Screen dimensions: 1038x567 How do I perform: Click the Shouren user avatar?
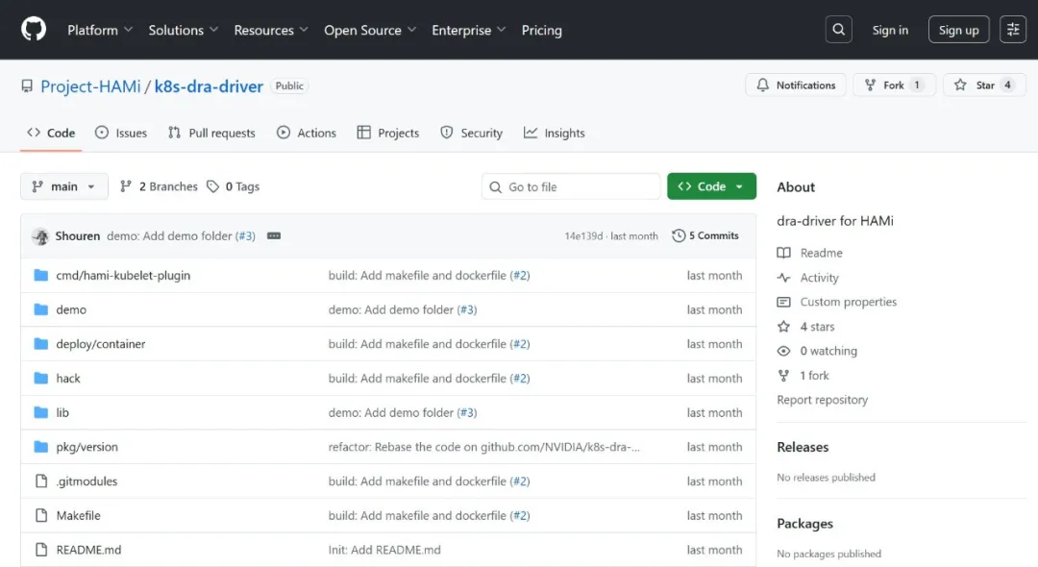(40, 236)
